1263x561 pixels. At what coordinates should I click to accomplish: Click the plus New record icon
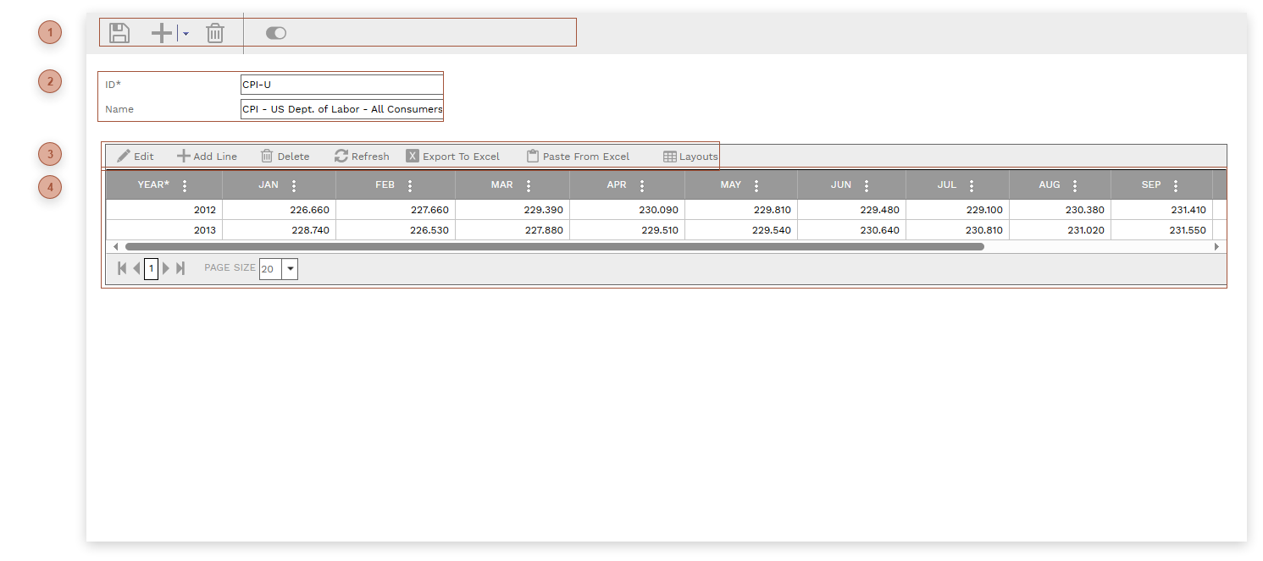[x=161, y=33]
